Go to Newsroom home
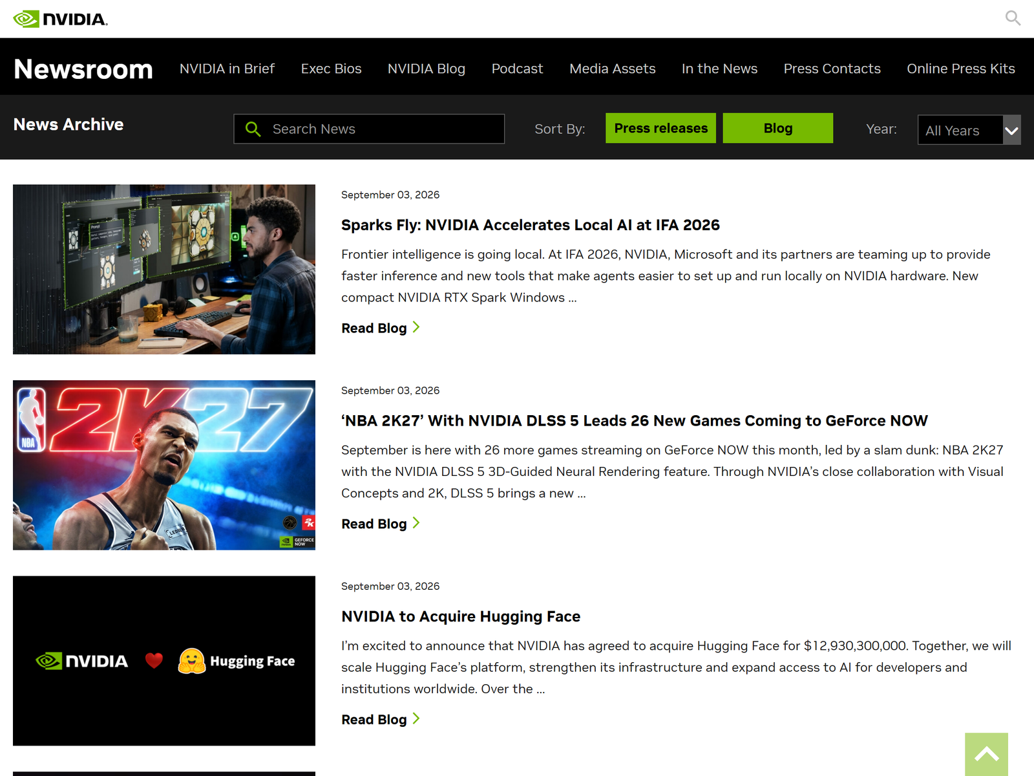 point(83,69)
